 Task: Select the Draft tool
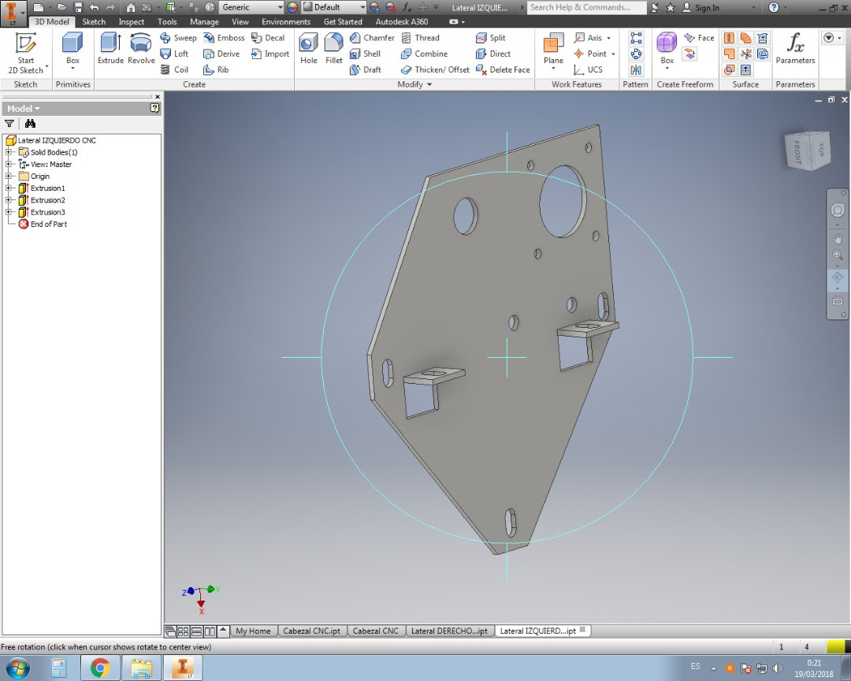tap(366, 69)
